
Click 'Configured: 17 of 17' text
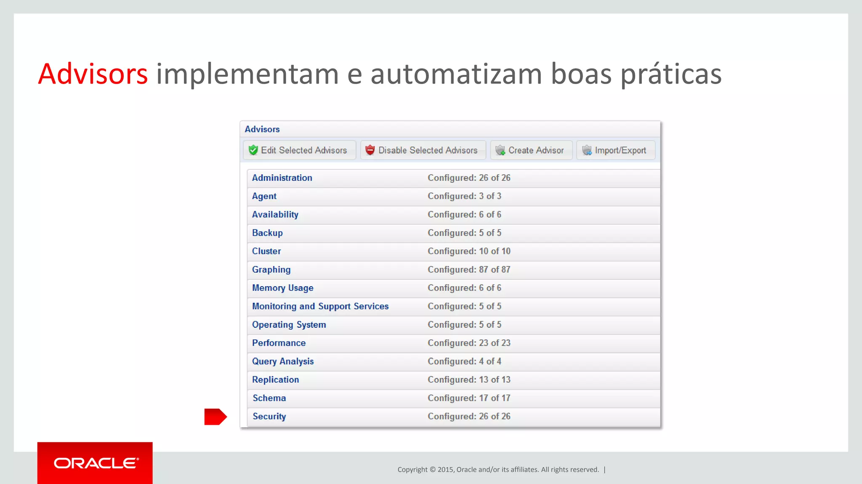469,398
